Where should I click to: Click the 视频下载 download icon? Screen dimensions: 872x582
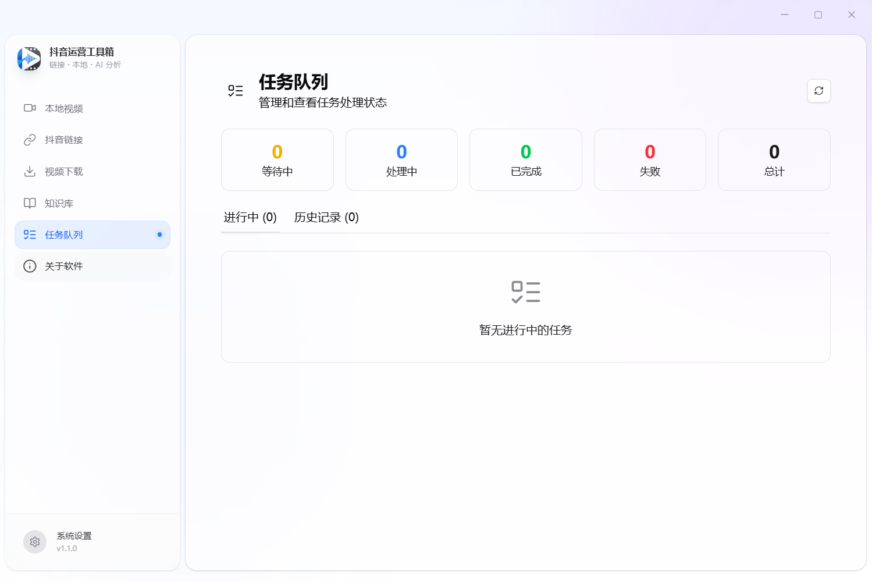30,172
